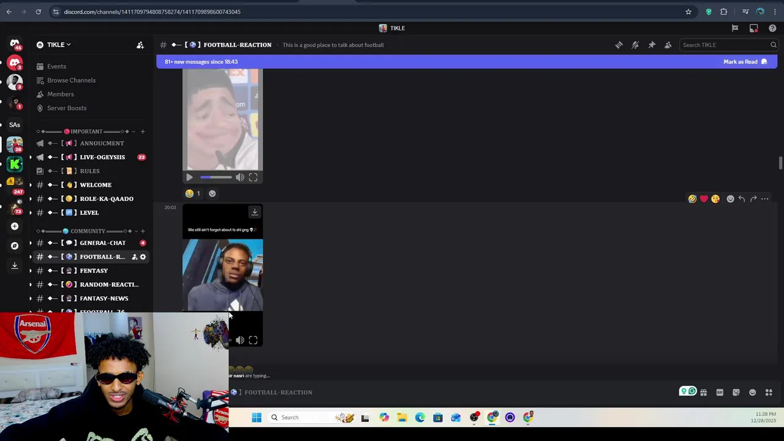Enter fullscreen on the second video
The image size is (784, 441).
coord(253,341)
